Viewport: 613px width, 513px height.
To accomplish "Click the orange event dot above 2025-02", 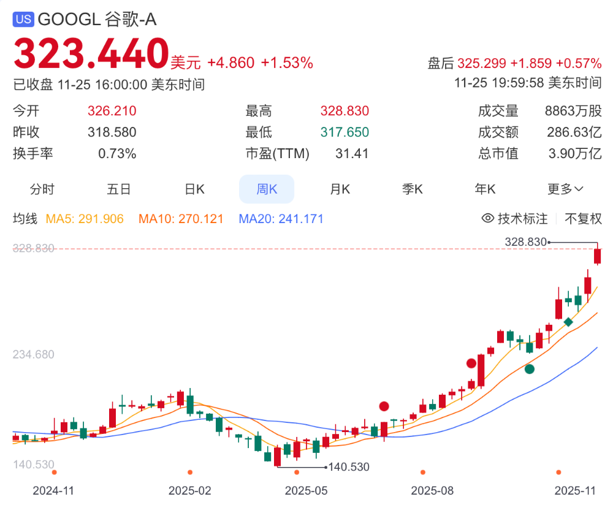I will (190, 473).
